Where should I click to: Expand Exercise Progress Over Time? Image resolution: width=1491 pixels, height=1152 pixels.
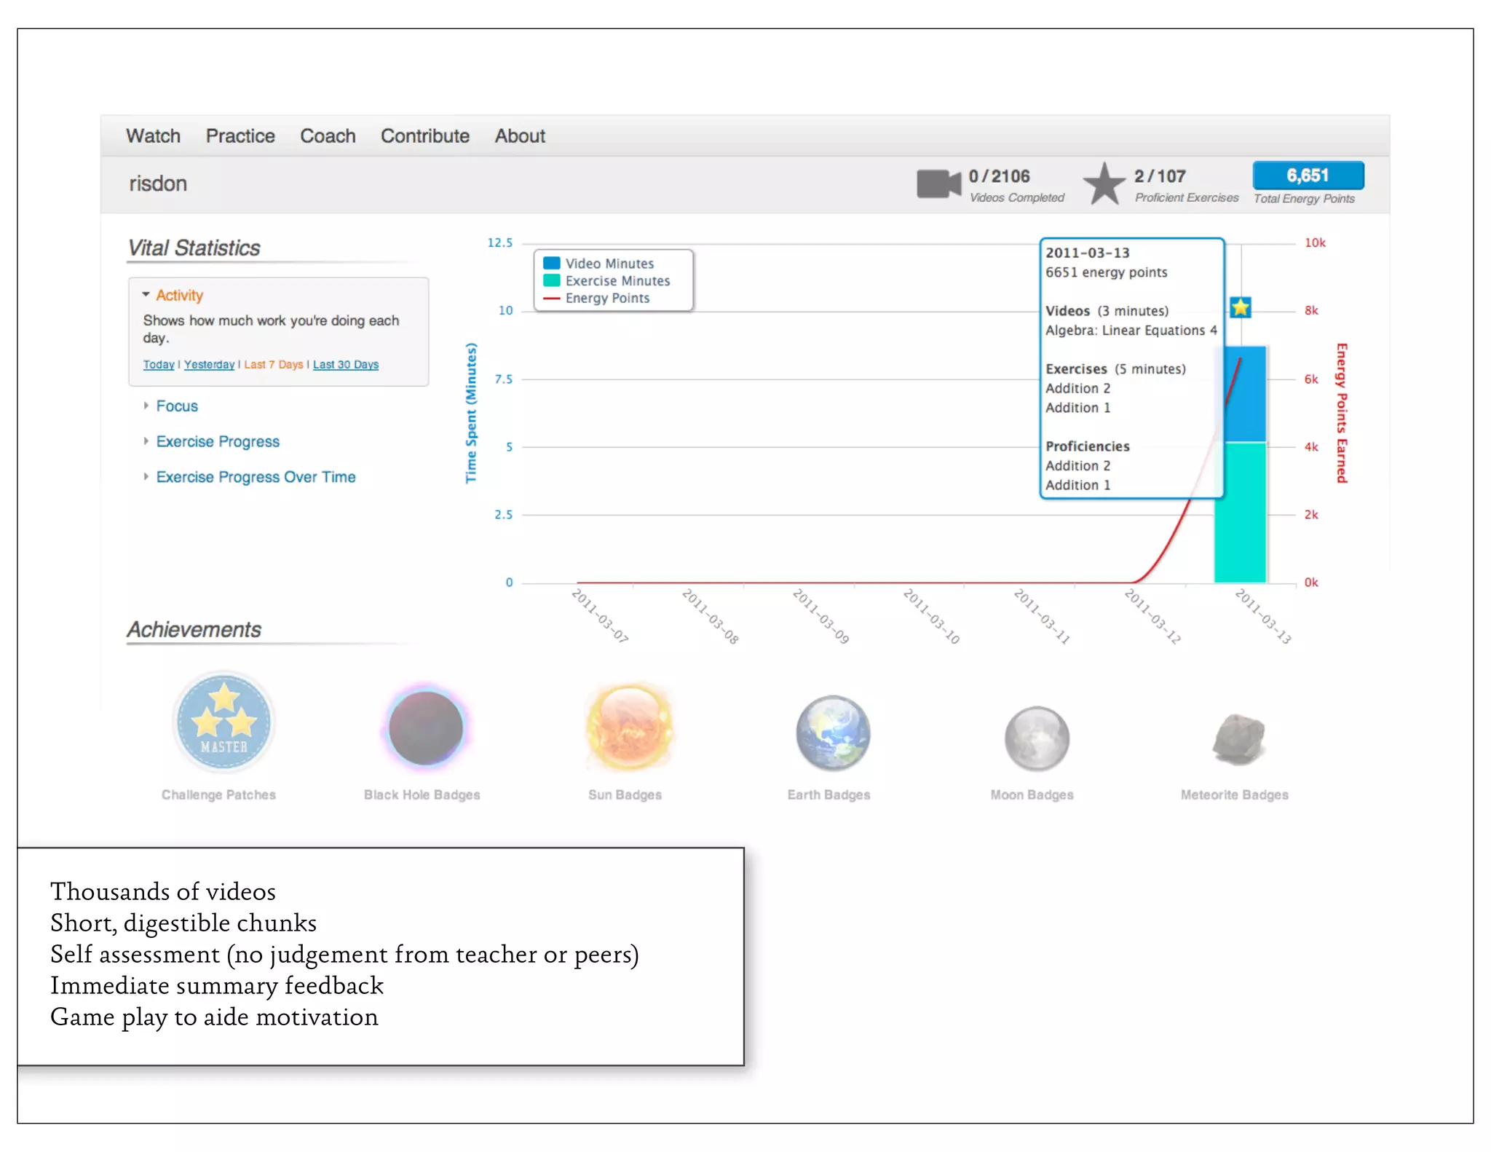255,477
